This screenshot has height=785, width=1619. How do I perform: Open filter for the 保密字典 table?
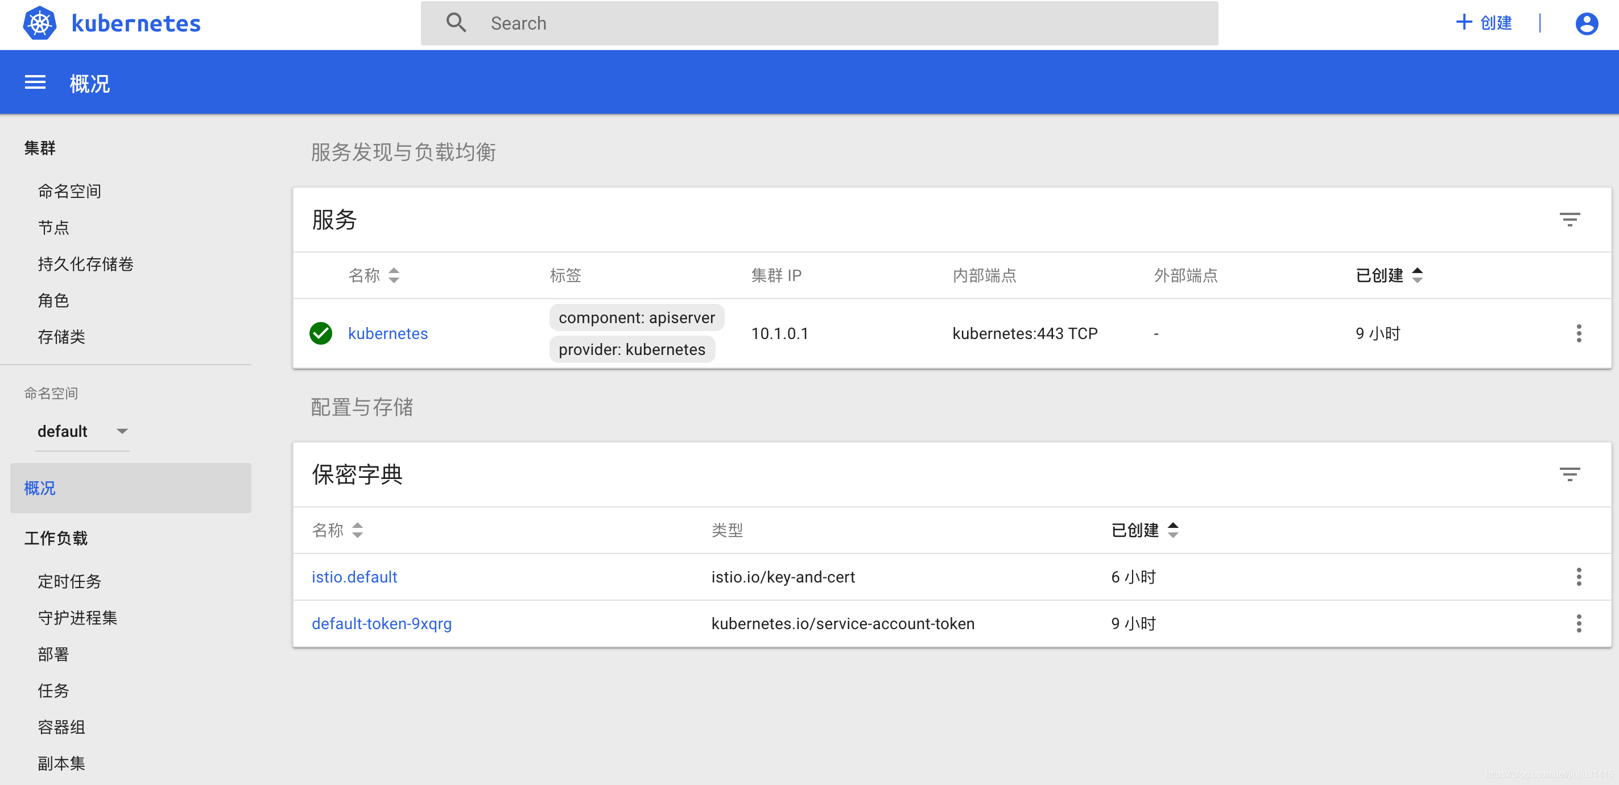(1570, 474)
